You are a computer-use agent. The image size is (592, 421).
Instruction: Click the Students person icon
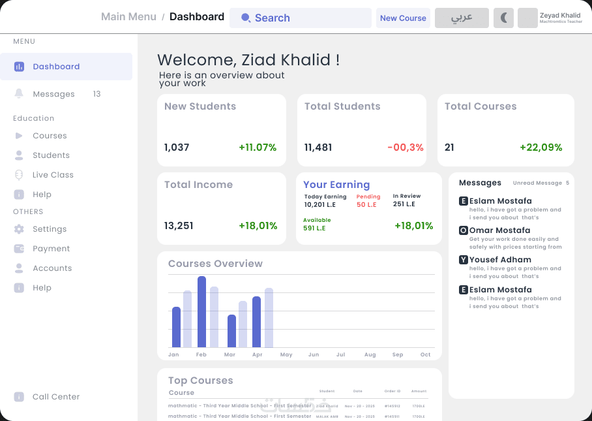pyautogui.click(x=19, y=155)
